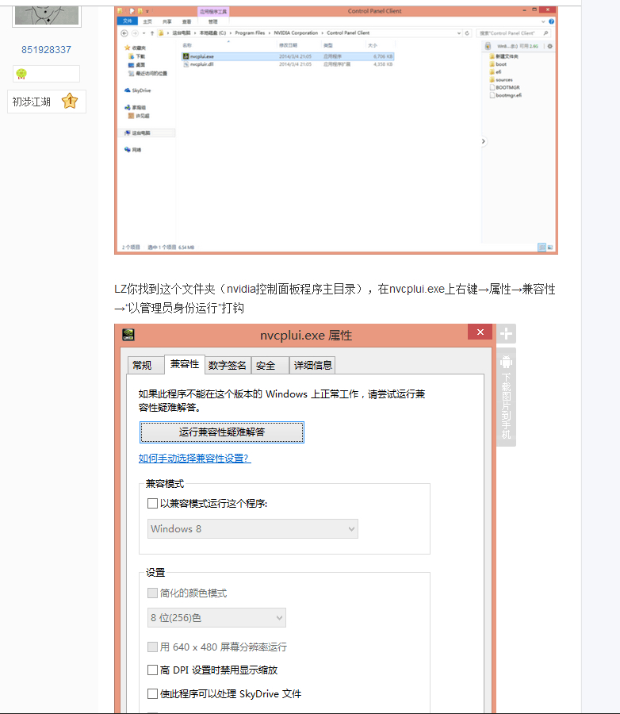
Task: Click the search magnifier icon in Explorer
Action: tap(545, 33)
